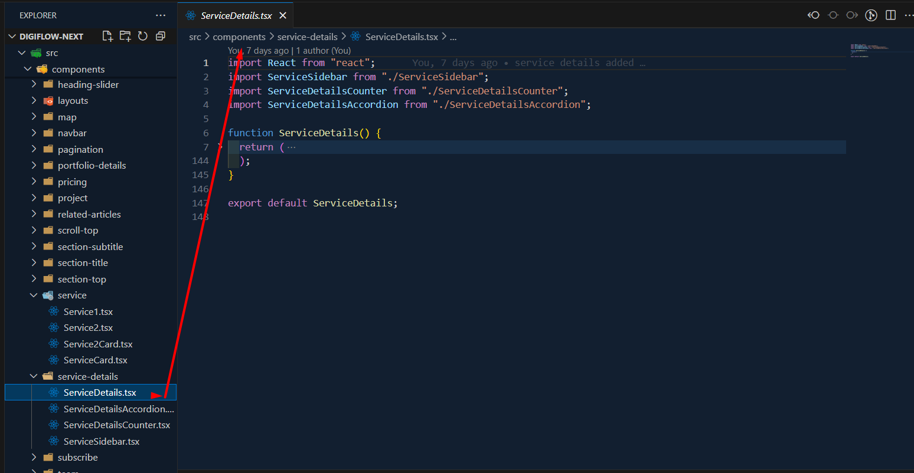Expand the portfolio-details folder
The width and height of the screenshot is (914, 473).
tap(34, 165)
